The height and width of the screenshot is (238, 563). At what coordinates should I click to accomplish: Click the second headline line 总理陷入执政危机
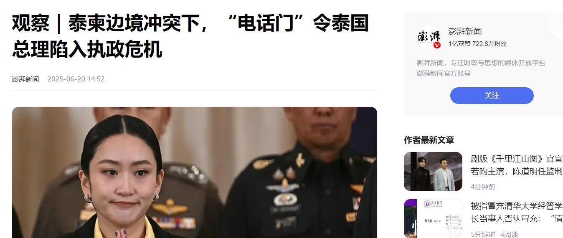point(87,49)
